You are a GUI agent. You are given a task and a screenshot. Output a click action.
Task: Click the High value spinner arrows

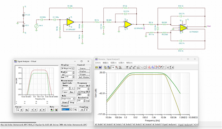[73, 72]
